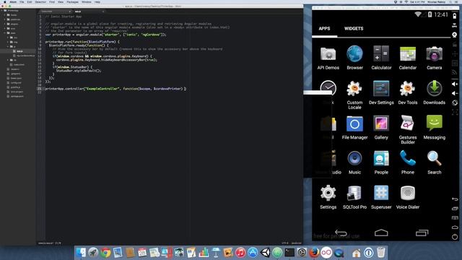Open emulator GPS widget icon
The image size is (462, 260).
[x=455, y=26]
